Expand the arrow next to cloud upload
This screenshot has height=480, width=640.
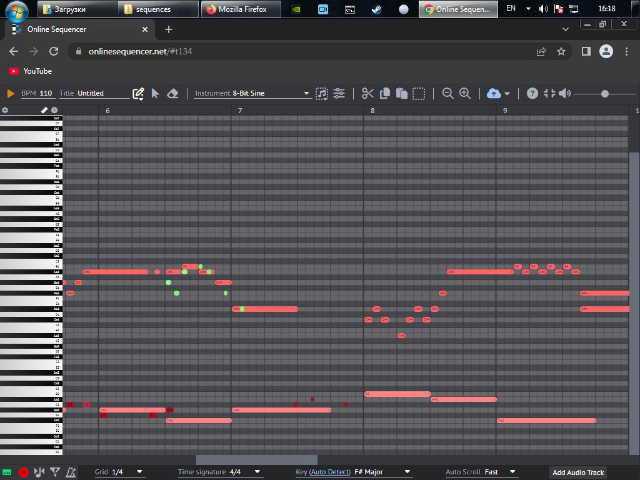[x=507, y=94]
